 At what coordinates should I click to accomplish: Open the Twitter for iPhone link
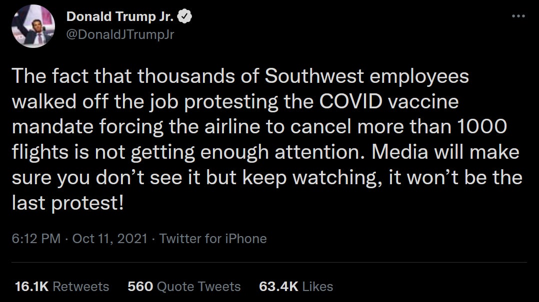coord(212,239)
